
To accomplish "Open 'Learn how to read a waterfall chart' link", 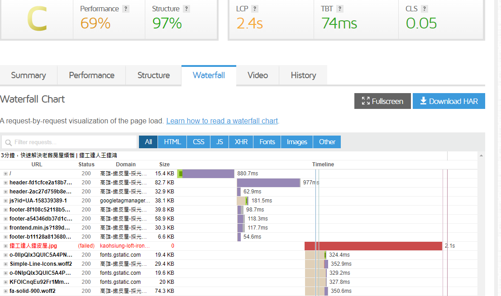I will click(x=222, y=121).
